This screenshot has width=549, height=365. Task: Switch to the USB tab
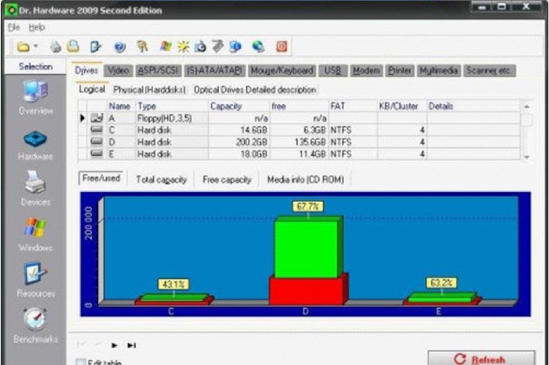tap(333, 71)
